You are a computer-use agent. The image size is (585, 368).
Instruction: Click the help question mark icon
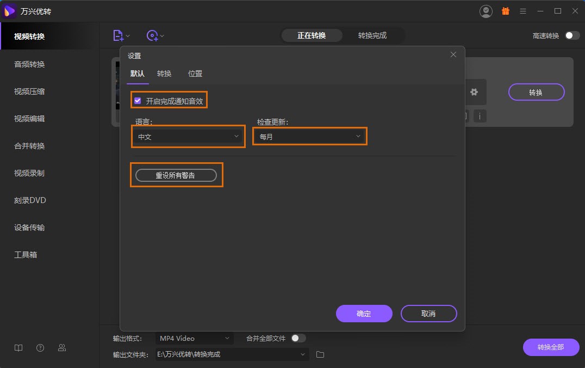point(40,347)
